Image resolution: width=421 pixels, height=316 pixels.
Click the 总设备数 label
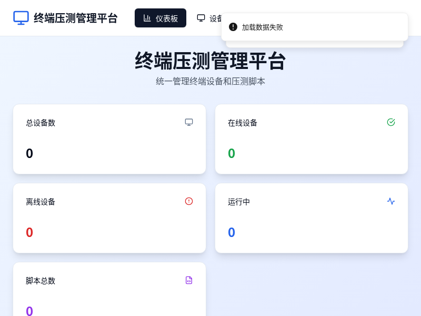41,123
